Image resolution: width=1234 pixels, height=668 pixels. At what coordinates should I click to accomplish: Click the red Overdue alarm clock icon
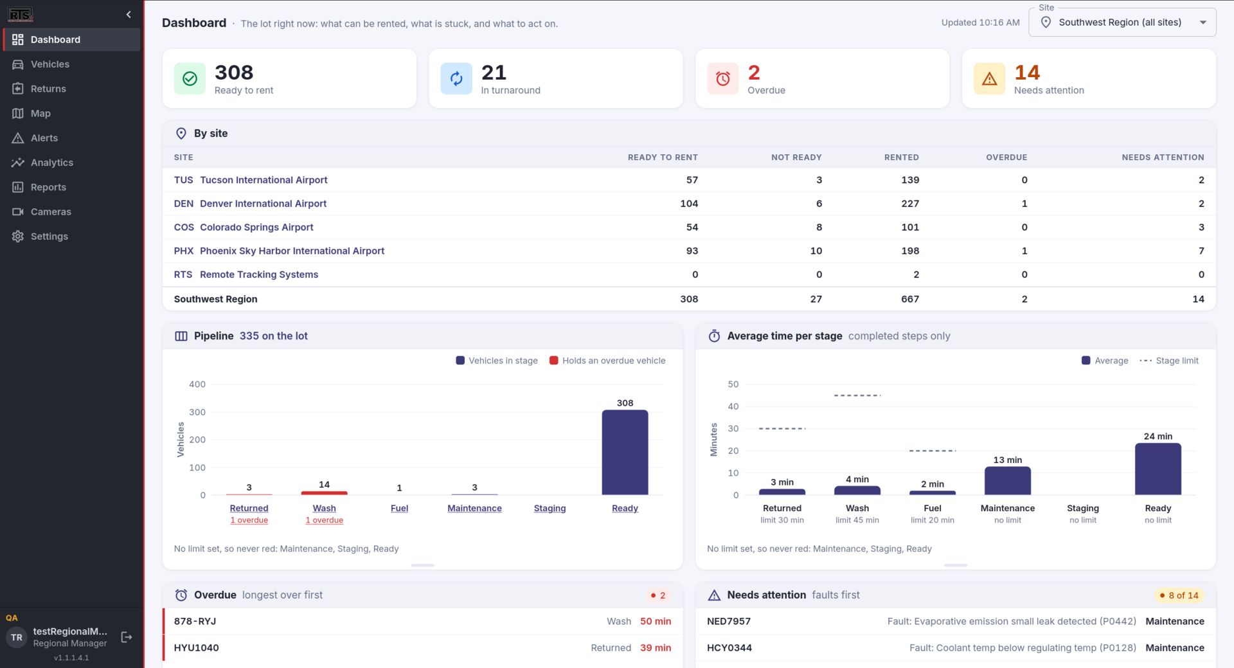[x=723, y=78]
